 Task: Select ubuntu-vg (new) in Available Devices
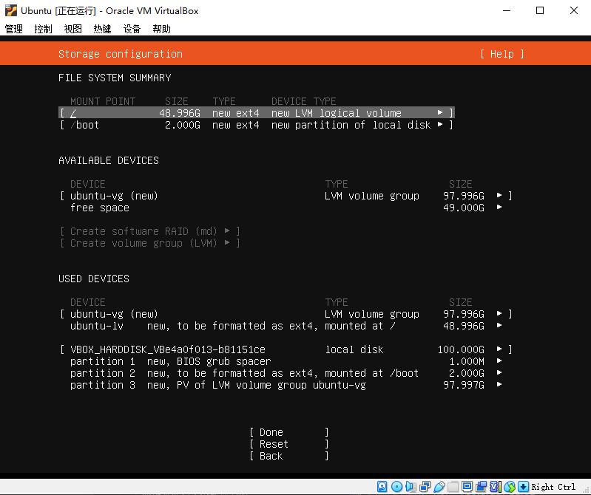[286, 196]
